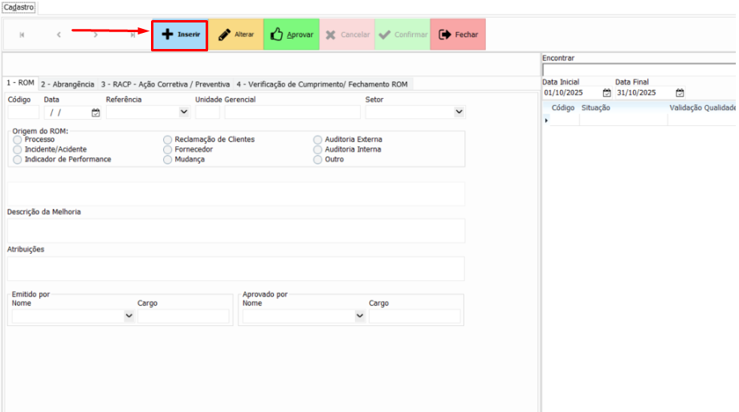Open RACP - Ação Corretiva / Preventiva tab
Image resolution: width=739 pixels, height=412 pixels.
[165, 84]
